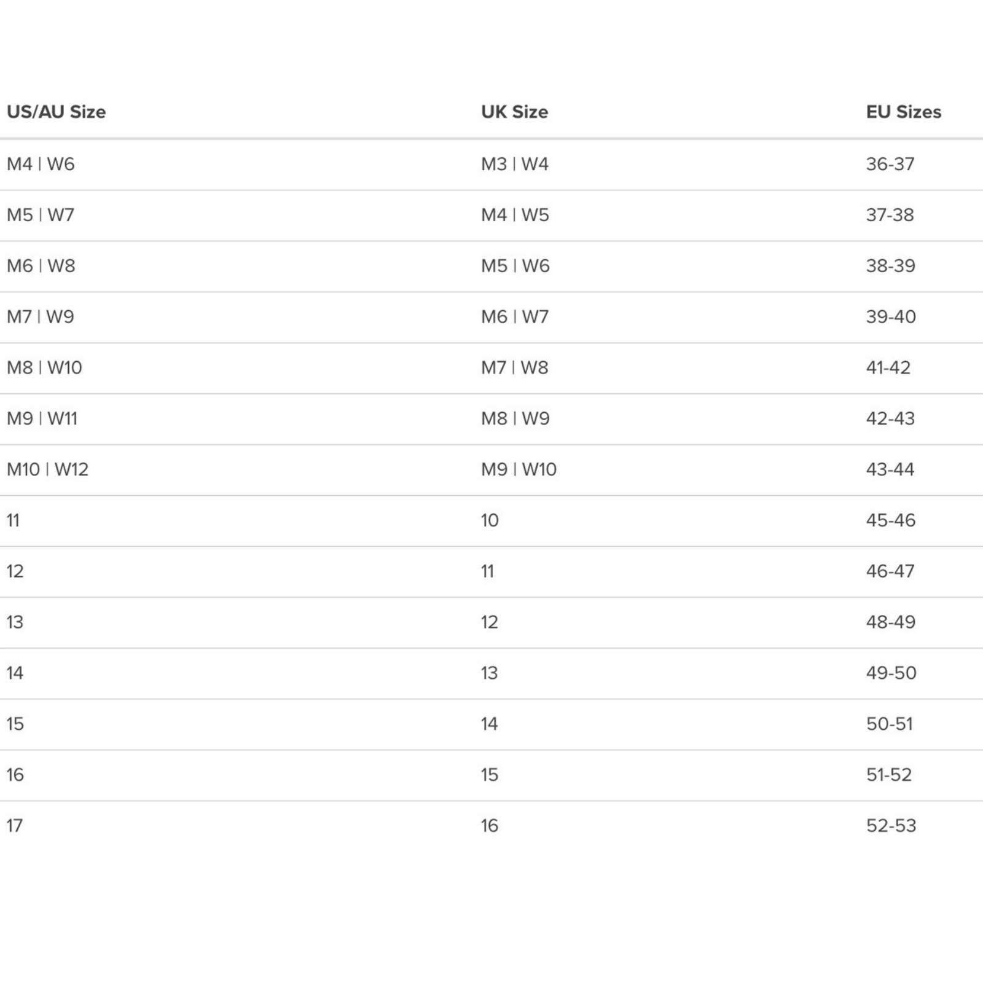Click the EU size 39-40 cell
Image resolution: width=983 pixels, height=983 pixels.
[x=891, y=317]
